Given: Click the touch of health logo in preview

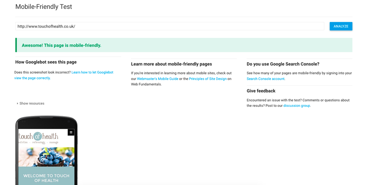Looking at the screenshot, I should click(39, 138).
